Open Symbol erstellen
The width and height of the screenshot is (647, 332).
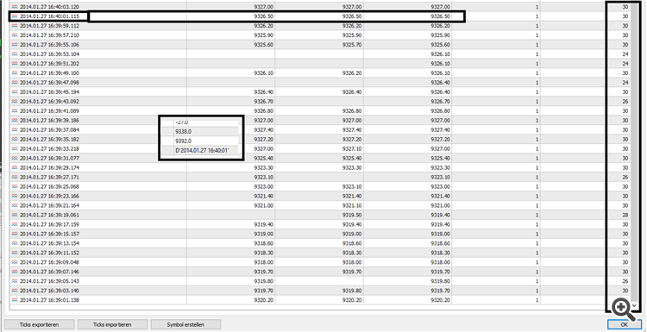(x=185, y=324)
